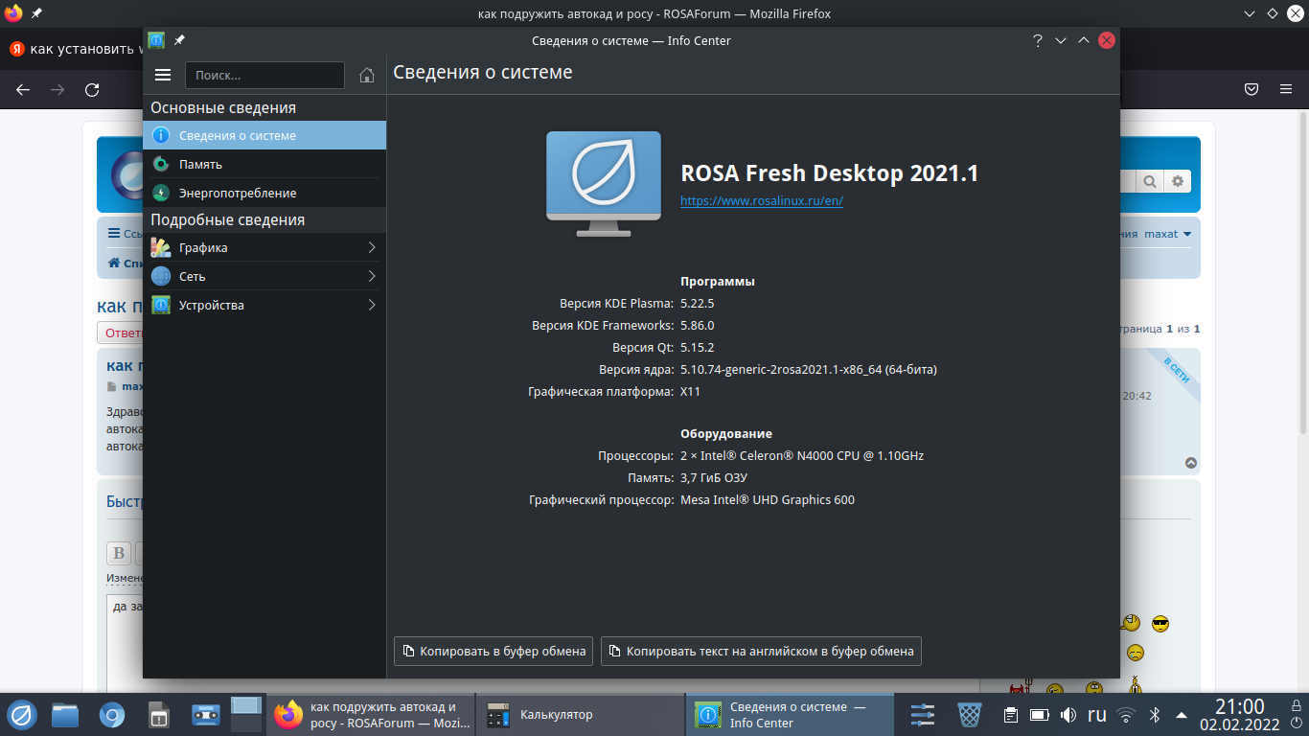Open the rosalinux.ru website link
Image resolution: width=1309 pixels, height=736 pixels.
tap(762, 201)
